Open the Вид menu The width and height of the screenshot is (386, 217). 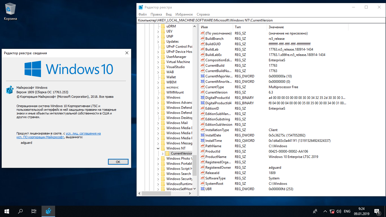(x=169, y=14)
